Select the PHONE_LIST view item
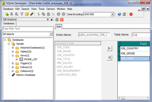Screen dimensions: 152x102 (31, 59)
